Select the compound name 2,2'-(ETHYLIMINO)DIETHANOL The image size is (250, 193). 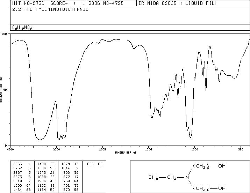point(50,9)
